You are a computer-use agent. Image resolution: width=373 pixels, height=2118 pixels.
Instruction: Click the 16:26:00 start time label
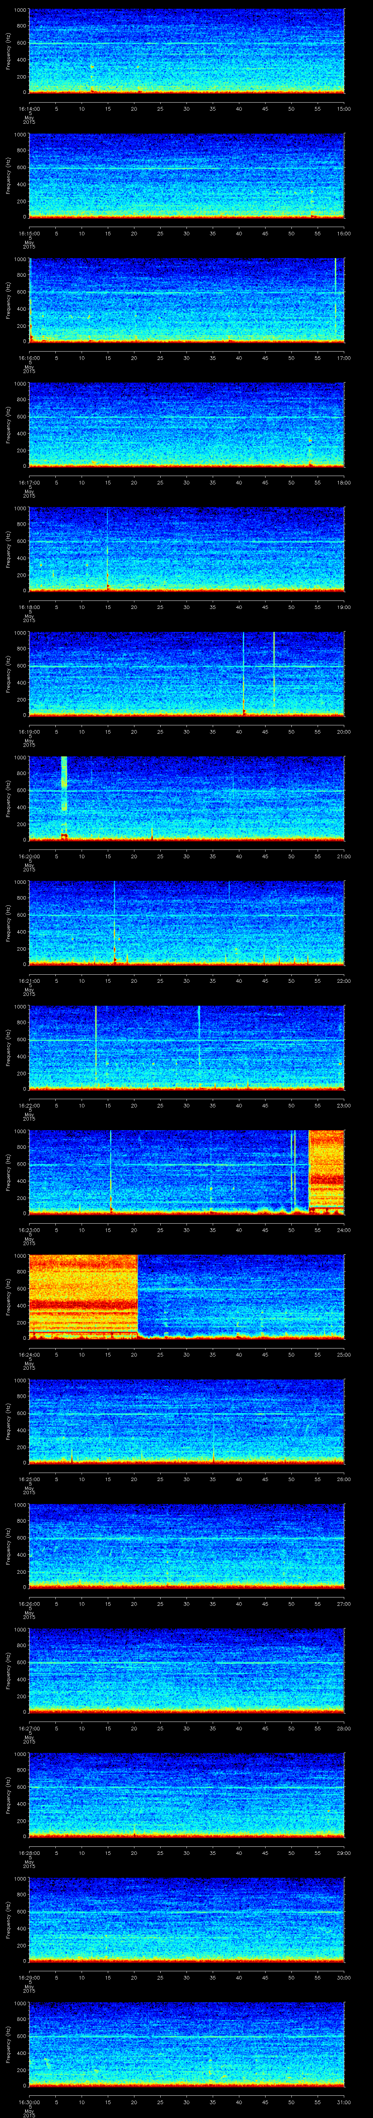pos(29,1603)
